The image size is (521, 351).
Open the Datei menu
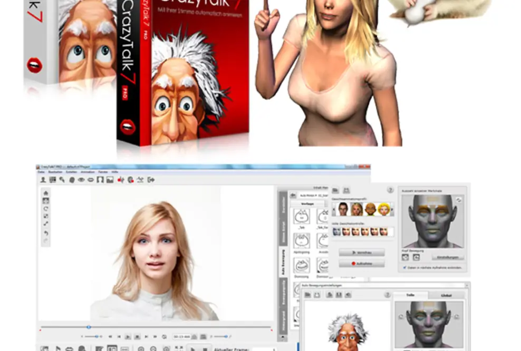click(x=41, y=172)
